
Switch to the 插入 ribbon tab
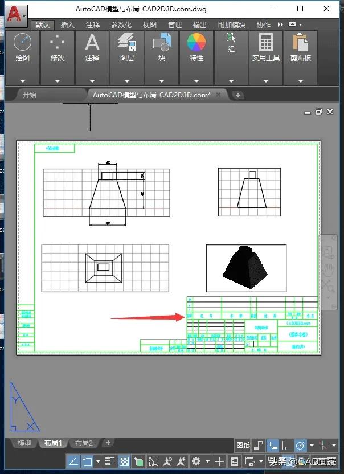tap(67, 25)
